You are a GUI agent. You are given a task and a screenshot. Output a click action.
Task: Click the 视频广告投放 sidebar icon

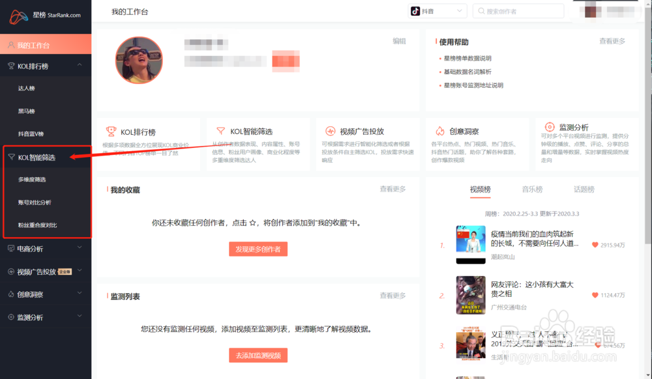pos(12,272)
